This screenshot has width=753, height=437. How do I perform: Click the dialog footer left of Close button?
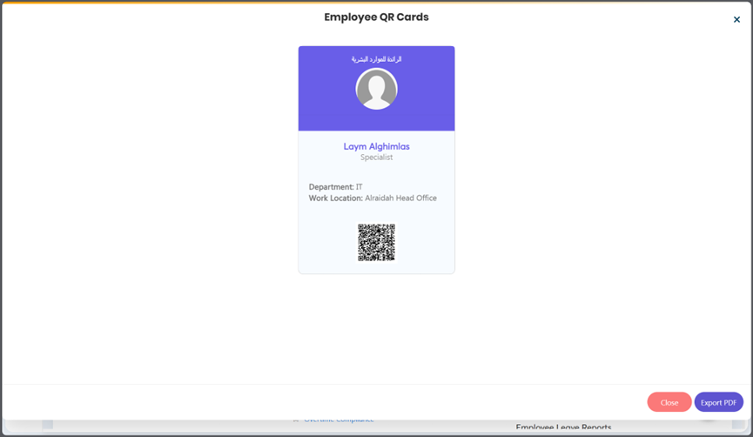tap(348, 402)
